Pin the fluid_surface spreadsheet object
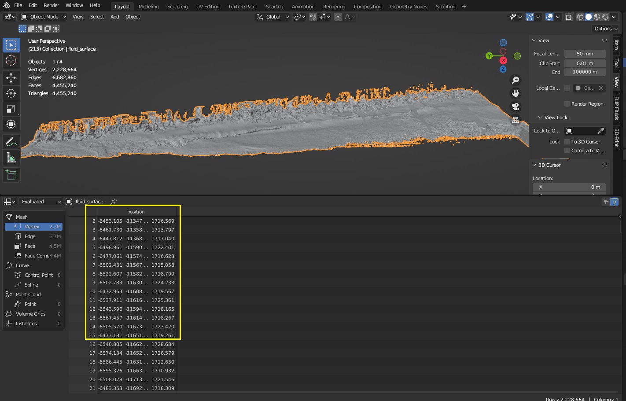 coord(114,202)
